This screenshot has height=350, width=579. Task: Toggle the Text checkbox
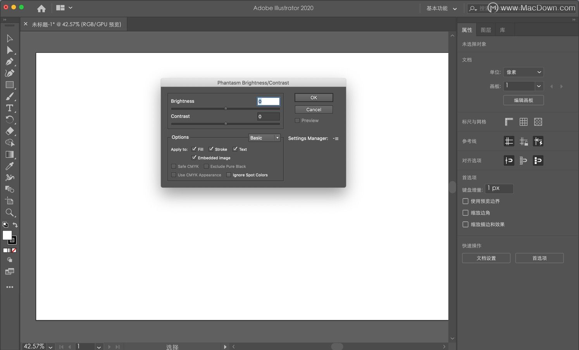click(235, 149)
